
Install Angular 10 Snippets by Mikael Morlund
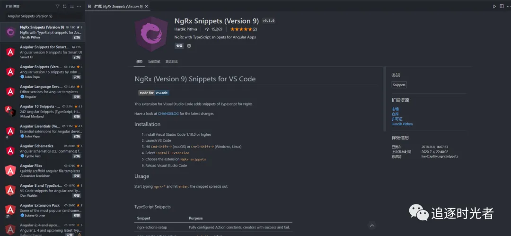[x=77, y=117]
